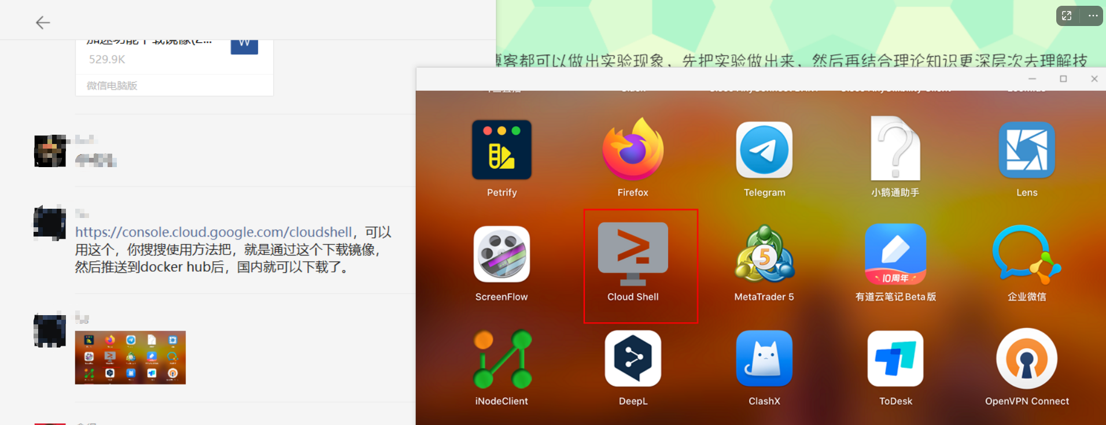Open the console.cloud.google.com/cloudshell link
This screenshot has height=425, width=1106.
[x=213, y=232]
